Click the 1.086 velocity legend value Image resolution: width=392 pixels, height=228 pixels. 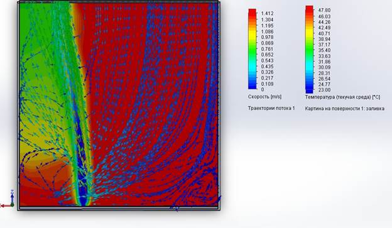point(267,31)
